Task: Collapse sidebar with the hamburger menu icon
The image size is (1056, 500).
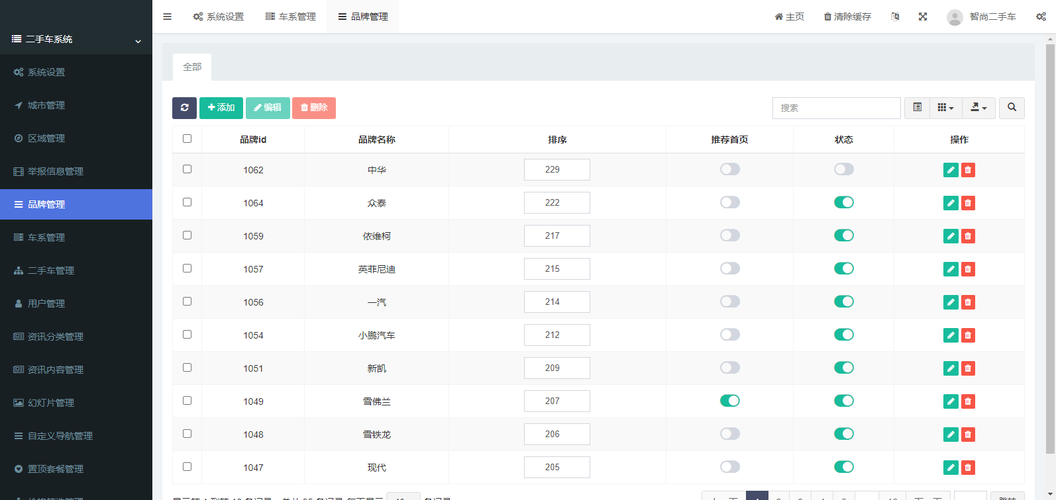Action: click(168, 17)
